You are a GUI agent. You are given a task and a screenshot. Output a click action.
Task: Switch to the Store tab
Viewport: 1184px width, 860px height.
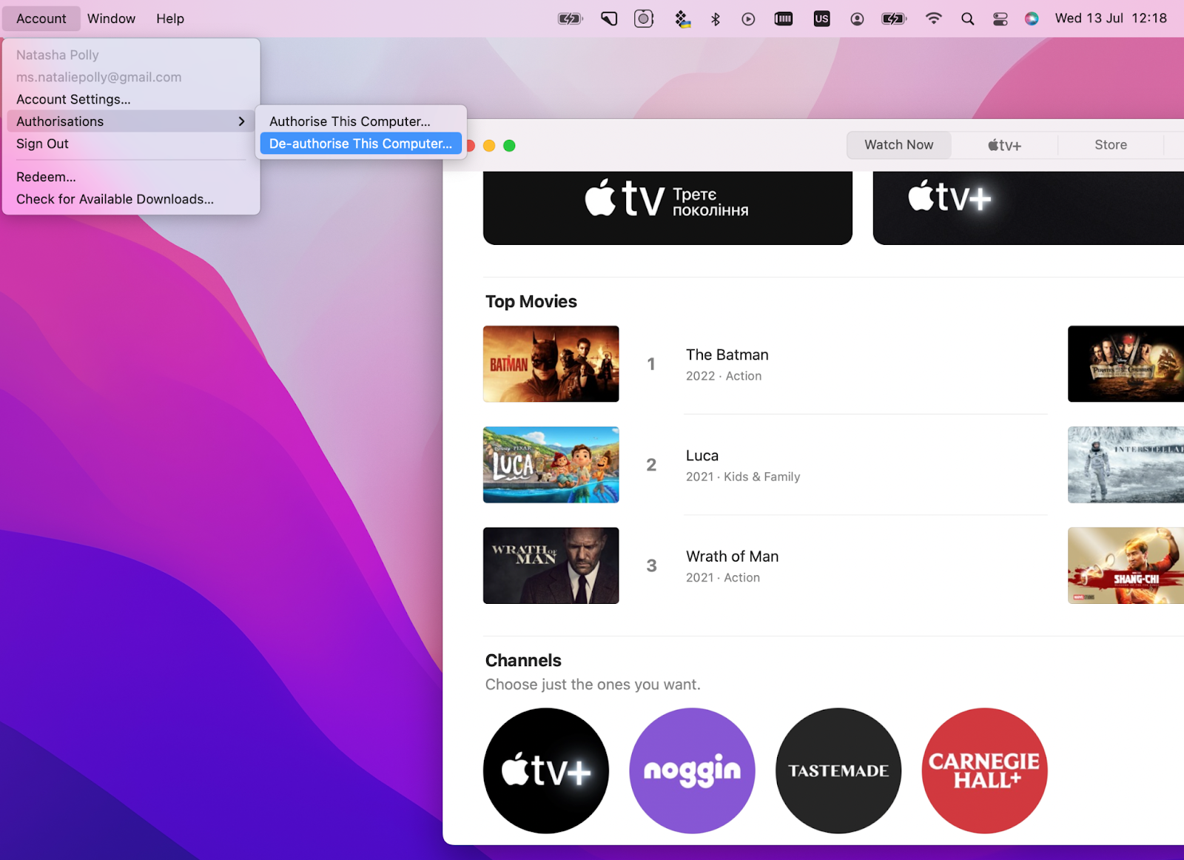pyautogui.click(x=1111, y=145)
